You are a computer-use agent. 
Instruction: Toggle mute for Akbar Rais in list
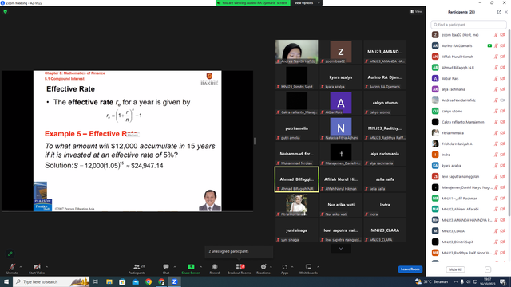point(496,78)
